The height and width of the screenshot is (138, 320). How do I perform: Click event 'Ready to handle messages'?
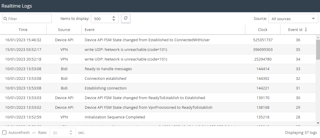tap(108, 69)
